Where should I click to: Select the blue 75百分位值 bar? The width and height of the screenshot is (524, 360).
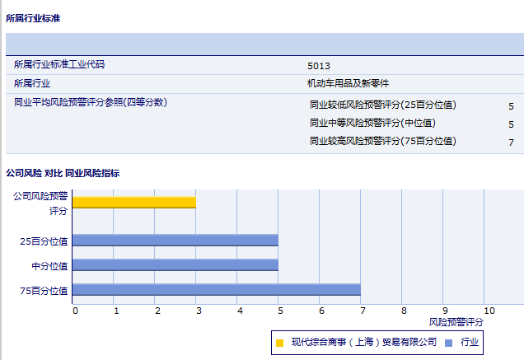pyautogui.click(x=217, y=290)
